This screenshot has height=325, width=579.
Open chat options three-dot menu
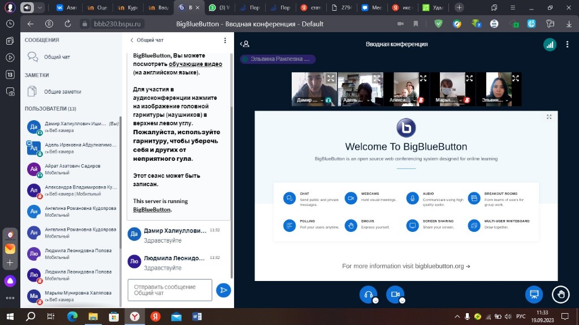coord(225,41)
